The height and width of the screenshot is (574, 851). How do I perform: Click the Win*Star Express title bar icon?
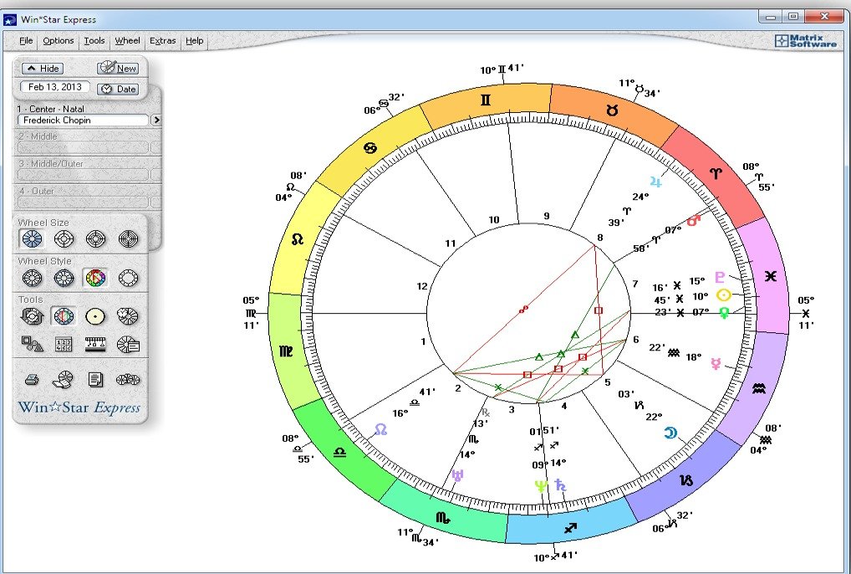click(x=10, y=20)
